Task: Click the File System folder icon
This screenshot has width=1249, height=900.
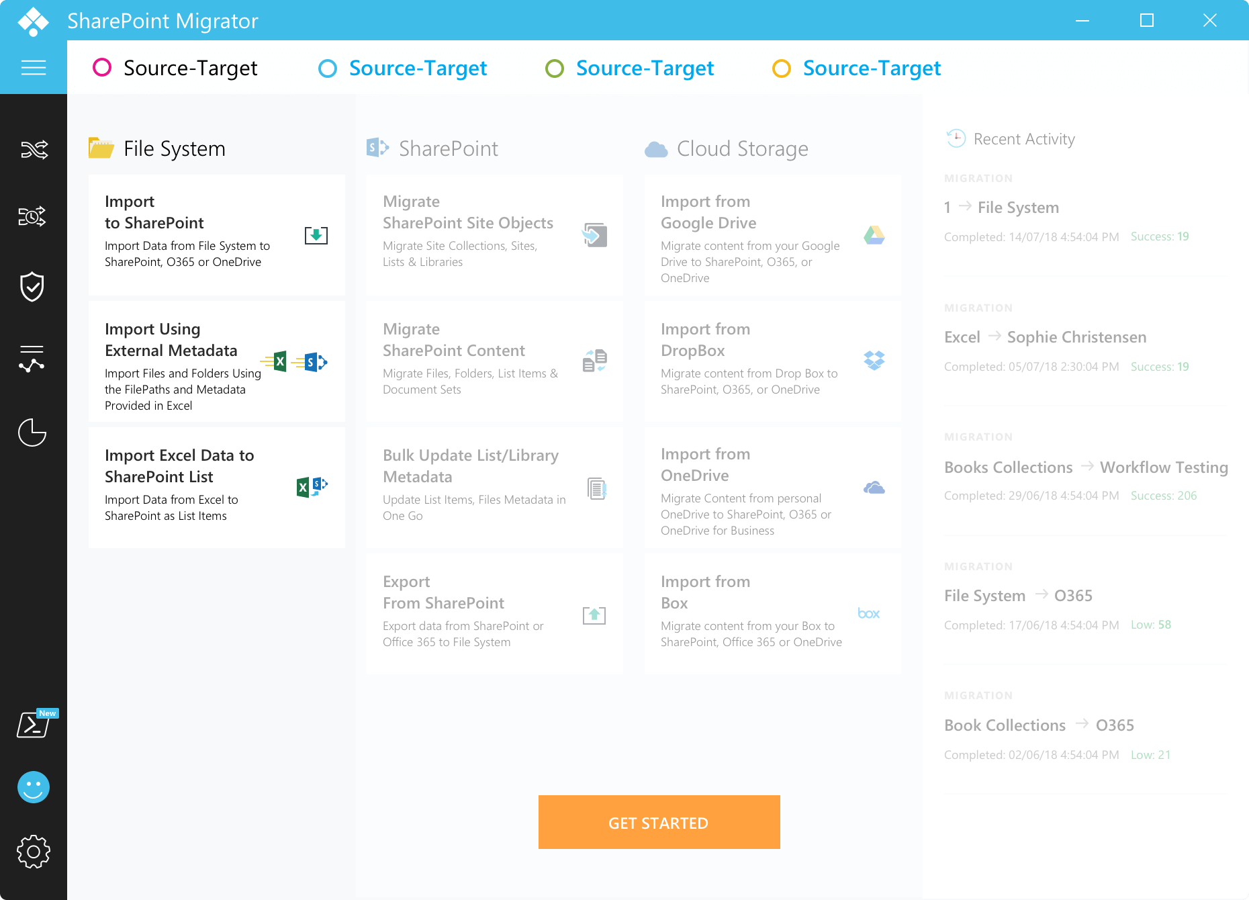Action: (x=101, y=148)
